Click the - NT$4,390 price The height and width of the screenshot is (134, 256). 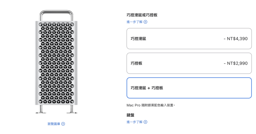click(x=236, y=39)
